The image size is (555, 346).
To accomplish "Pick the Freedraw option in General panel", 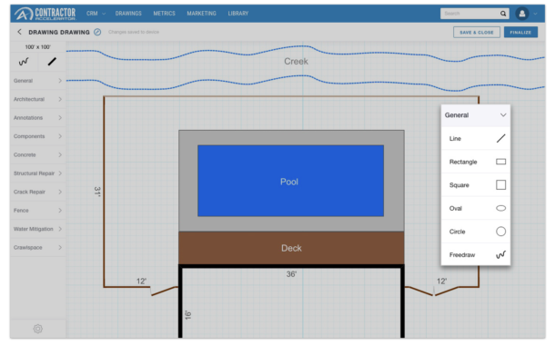I will pyautogui.click(x=475, y=255).
